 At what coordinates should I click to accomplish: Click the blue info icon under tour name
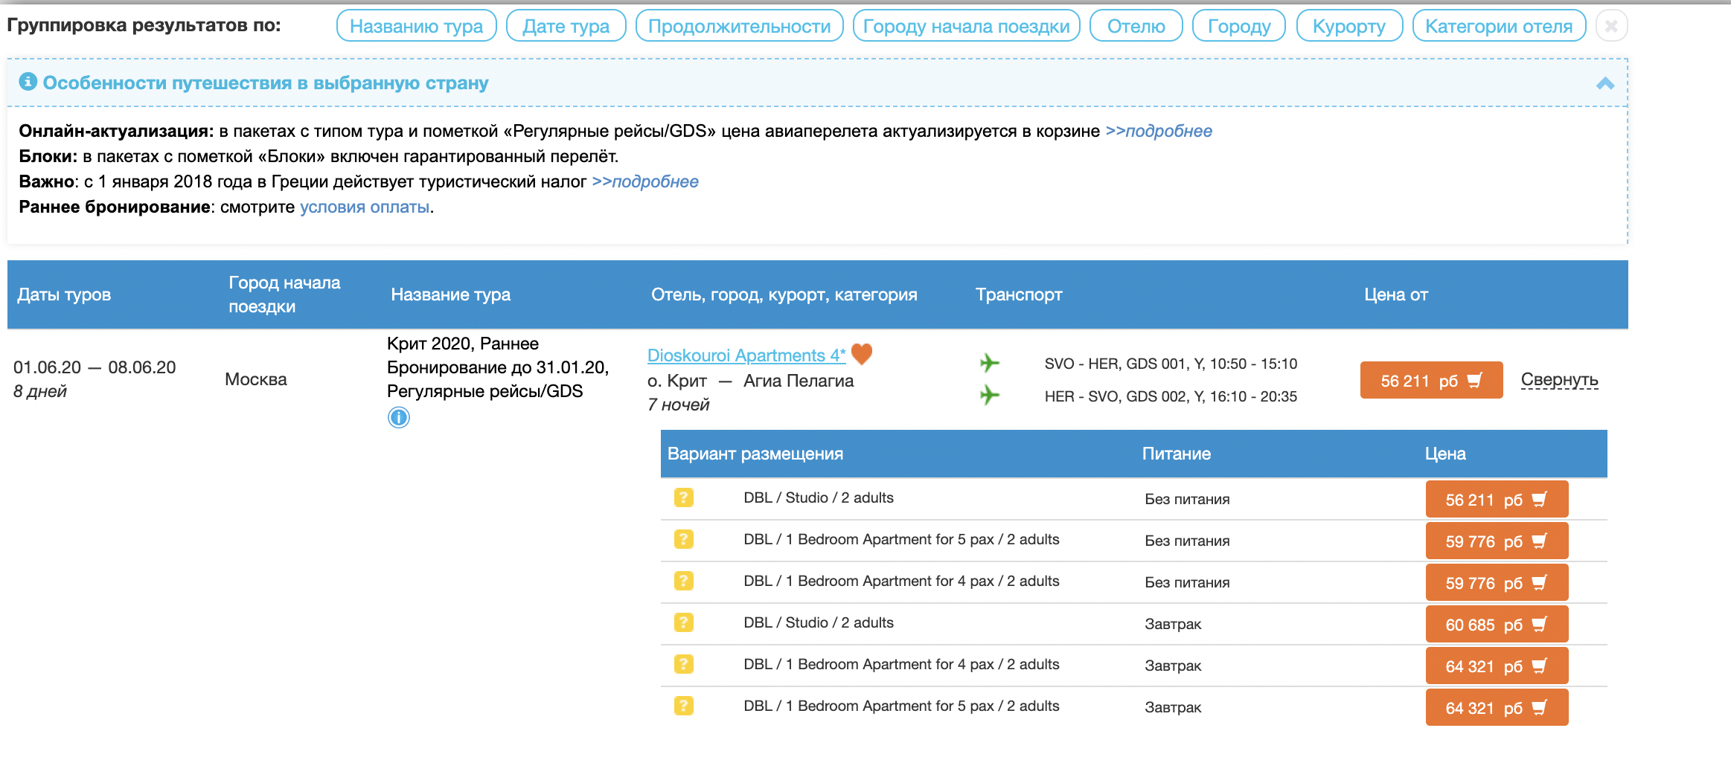point(399,418)
